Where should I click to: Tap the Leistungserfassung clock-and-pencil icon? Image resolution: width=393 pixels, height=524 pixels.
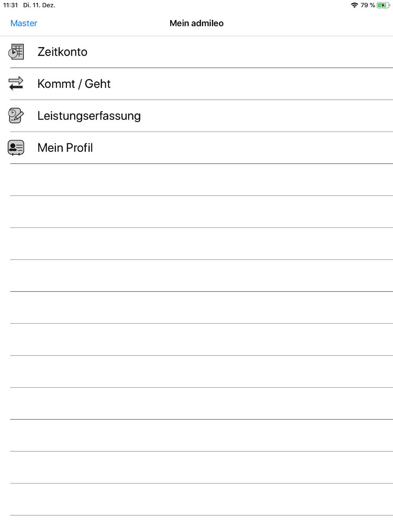coord(16,116)
